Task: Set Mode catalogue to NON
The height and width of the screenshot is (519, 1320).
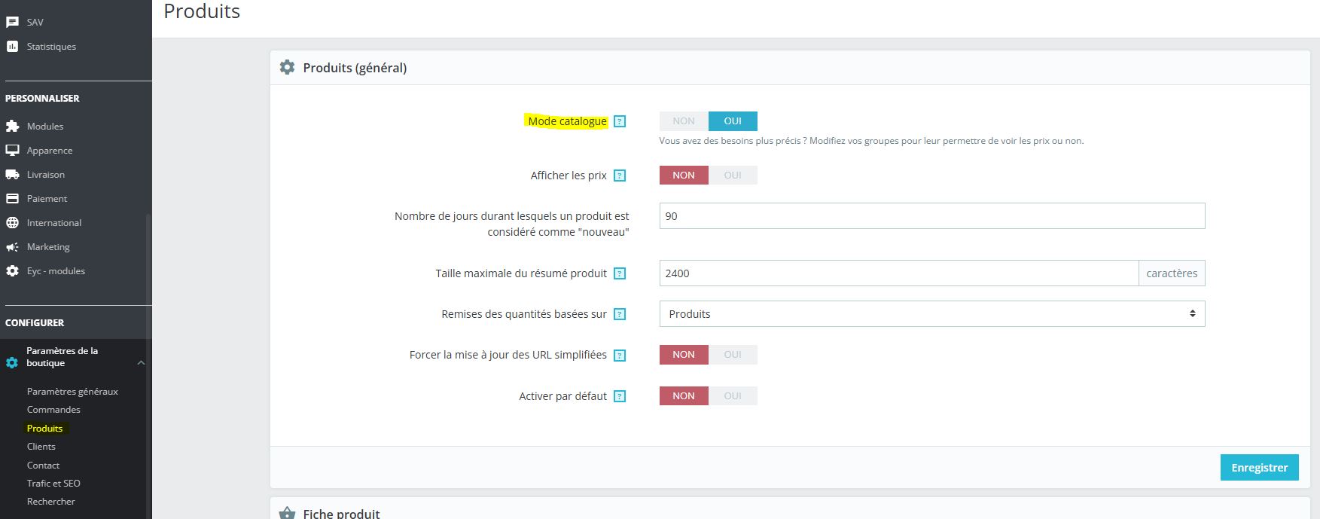Action: (x=682, y=121)
